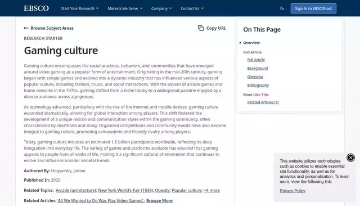This screenshot has height=206, width=360.
Task: Open Related Articles (5) link
Action: pos(263,102)
